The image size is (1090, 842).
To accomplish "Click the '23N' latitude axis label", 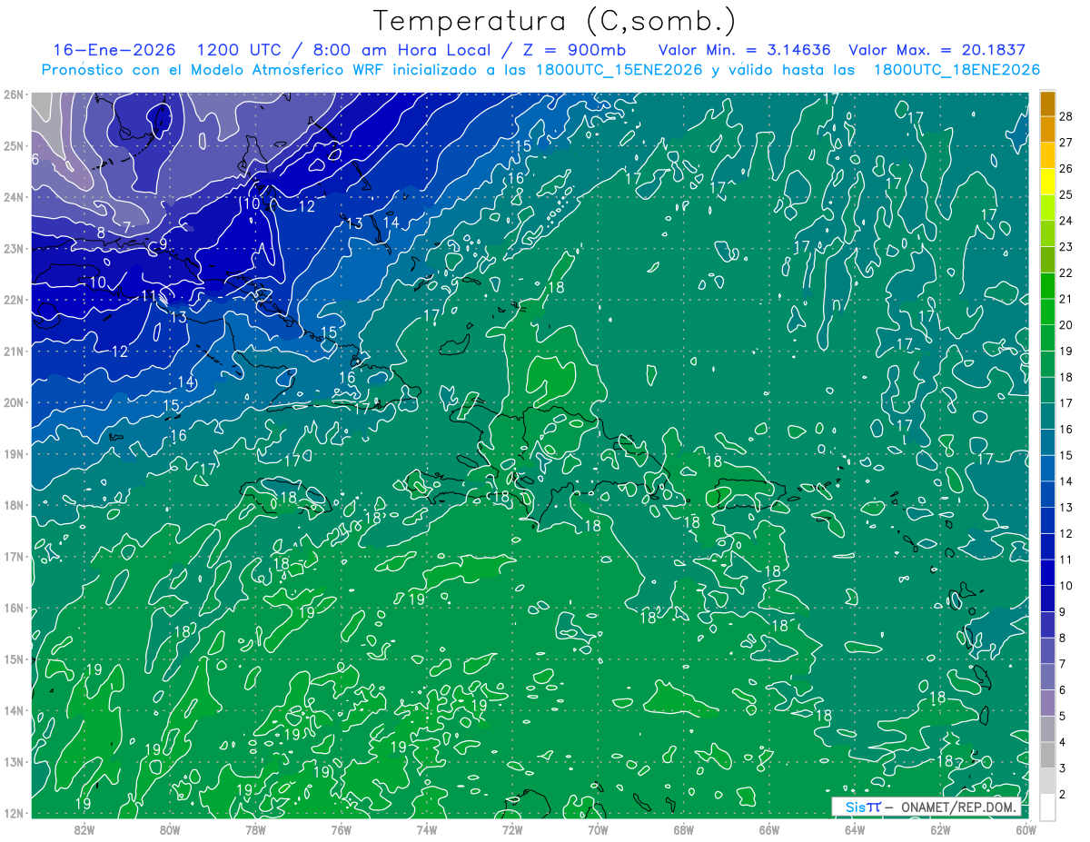I will (13, 248).
